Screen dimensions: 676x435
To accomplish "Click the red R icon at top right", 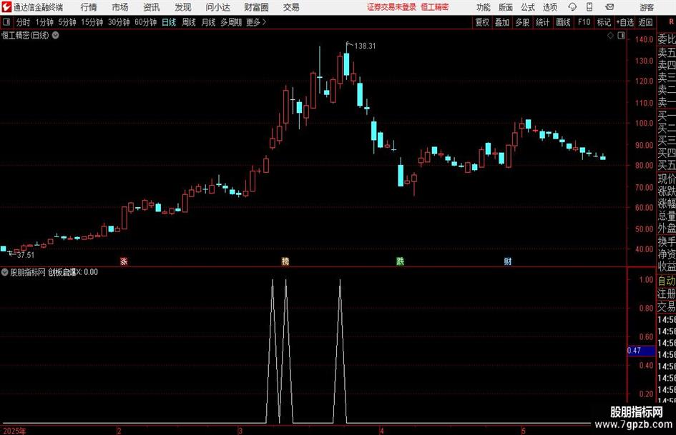I will click(x=671, y=22).
